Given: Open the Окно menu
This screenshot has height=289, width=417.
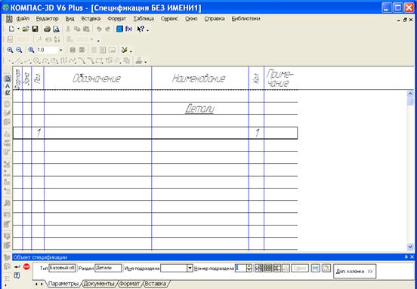Looking at the screenshot, I should [x=191, y=19].
